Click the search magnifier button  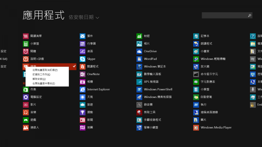coord(250,15)
